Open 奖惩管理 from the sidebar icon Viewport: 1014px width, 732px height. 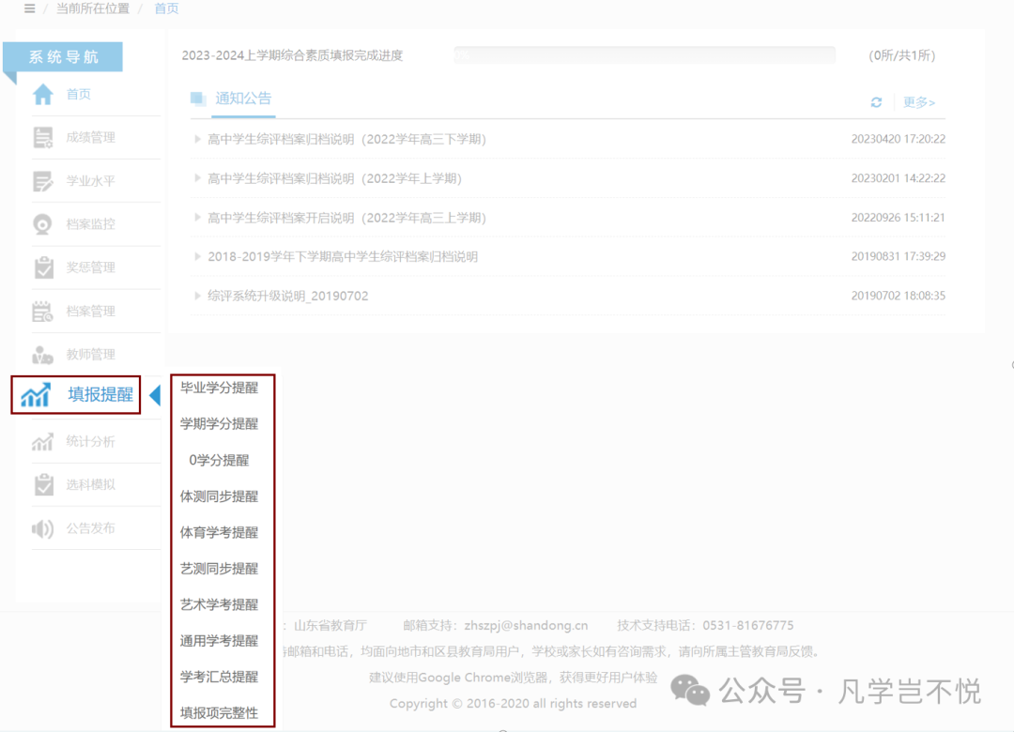click(45, 267)
